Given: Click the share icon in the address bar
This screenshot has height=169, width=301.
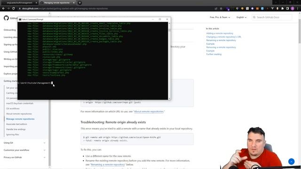Looking at the screenshot, I should click(216, 8).
